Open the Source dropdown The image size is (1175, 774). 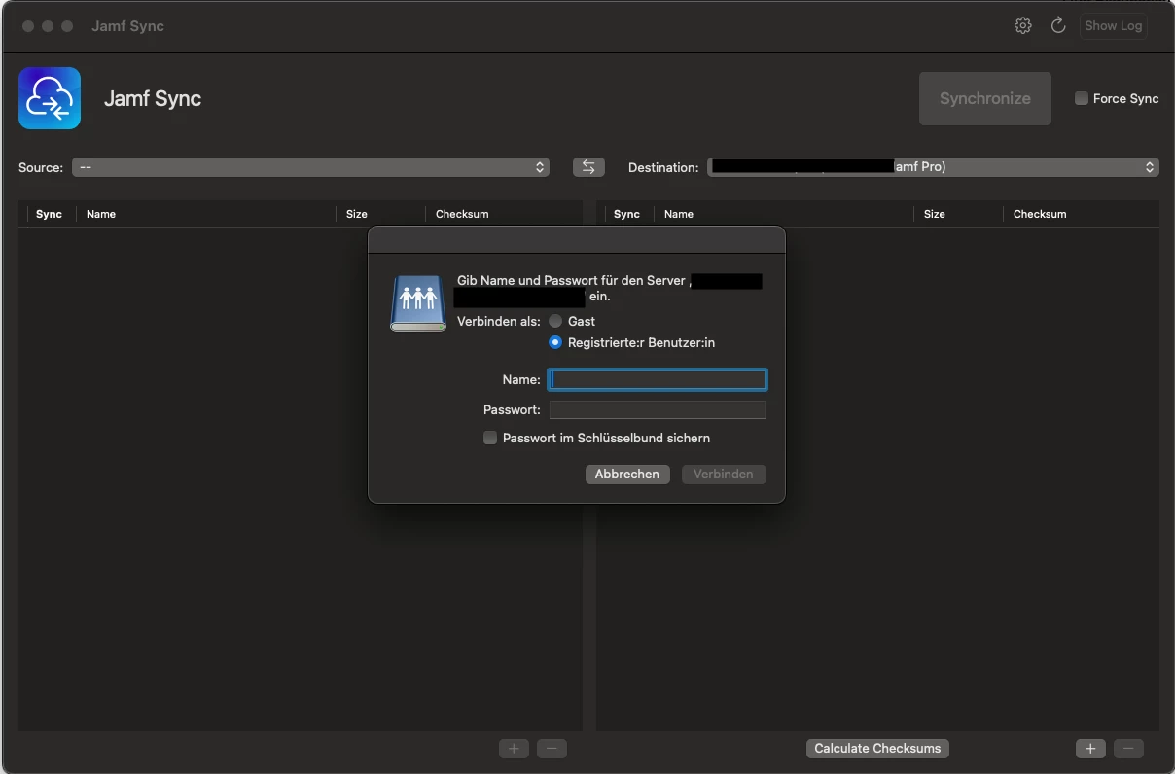(310, 167)
